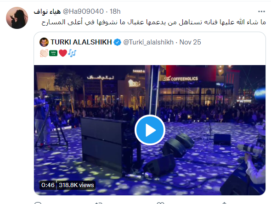The image size is (271, 204).
Task: Click the musical notes emoji
Action: point(72,53)
